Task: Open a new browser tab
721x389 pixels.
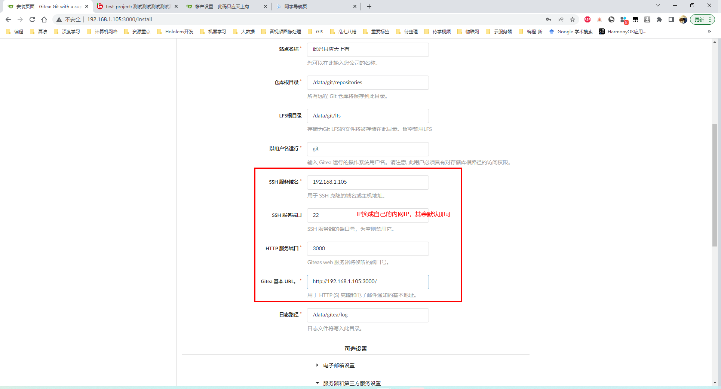Action: pos(369,6)
